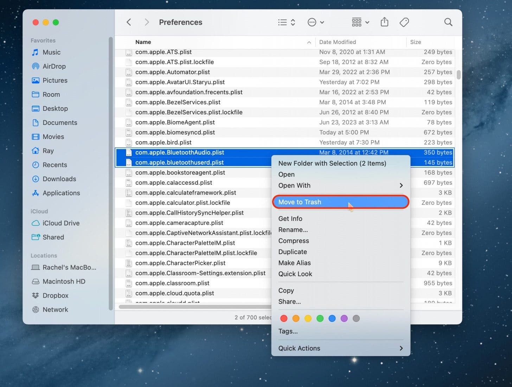The image size is (512, 387).
Task: Click the Edit Tags icon in the toolbar
Action: (404, 22)
